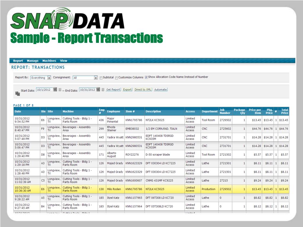Open the Machines menu
Image resolution: width=303 pixels, height=227 pixels.
(49, 61)
